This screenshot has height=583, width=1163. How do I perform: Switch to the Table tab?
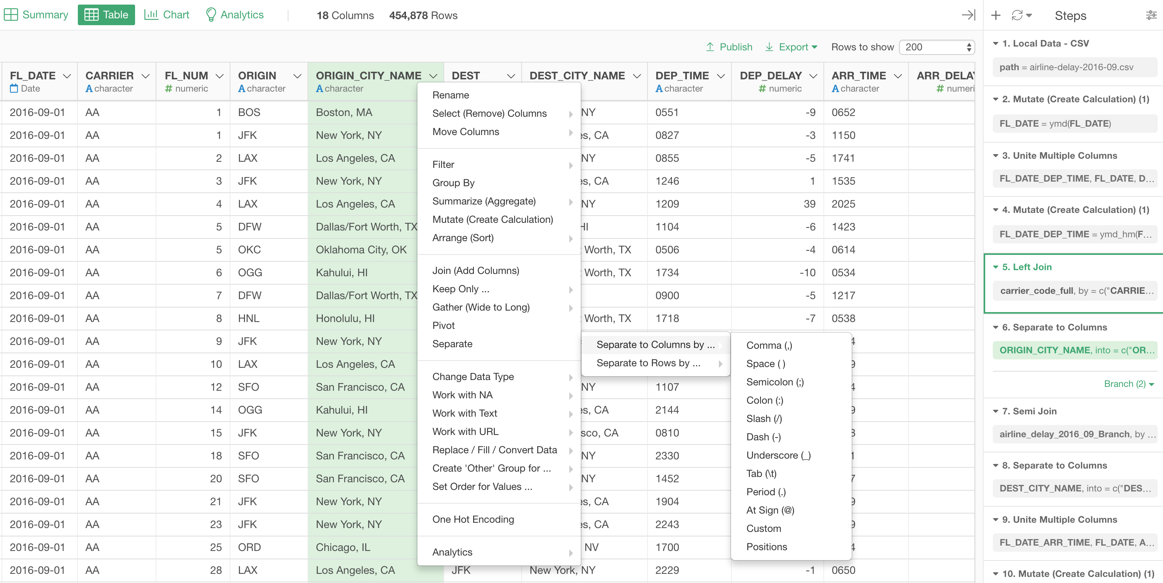pyautogui.click(x=106, y=15)
